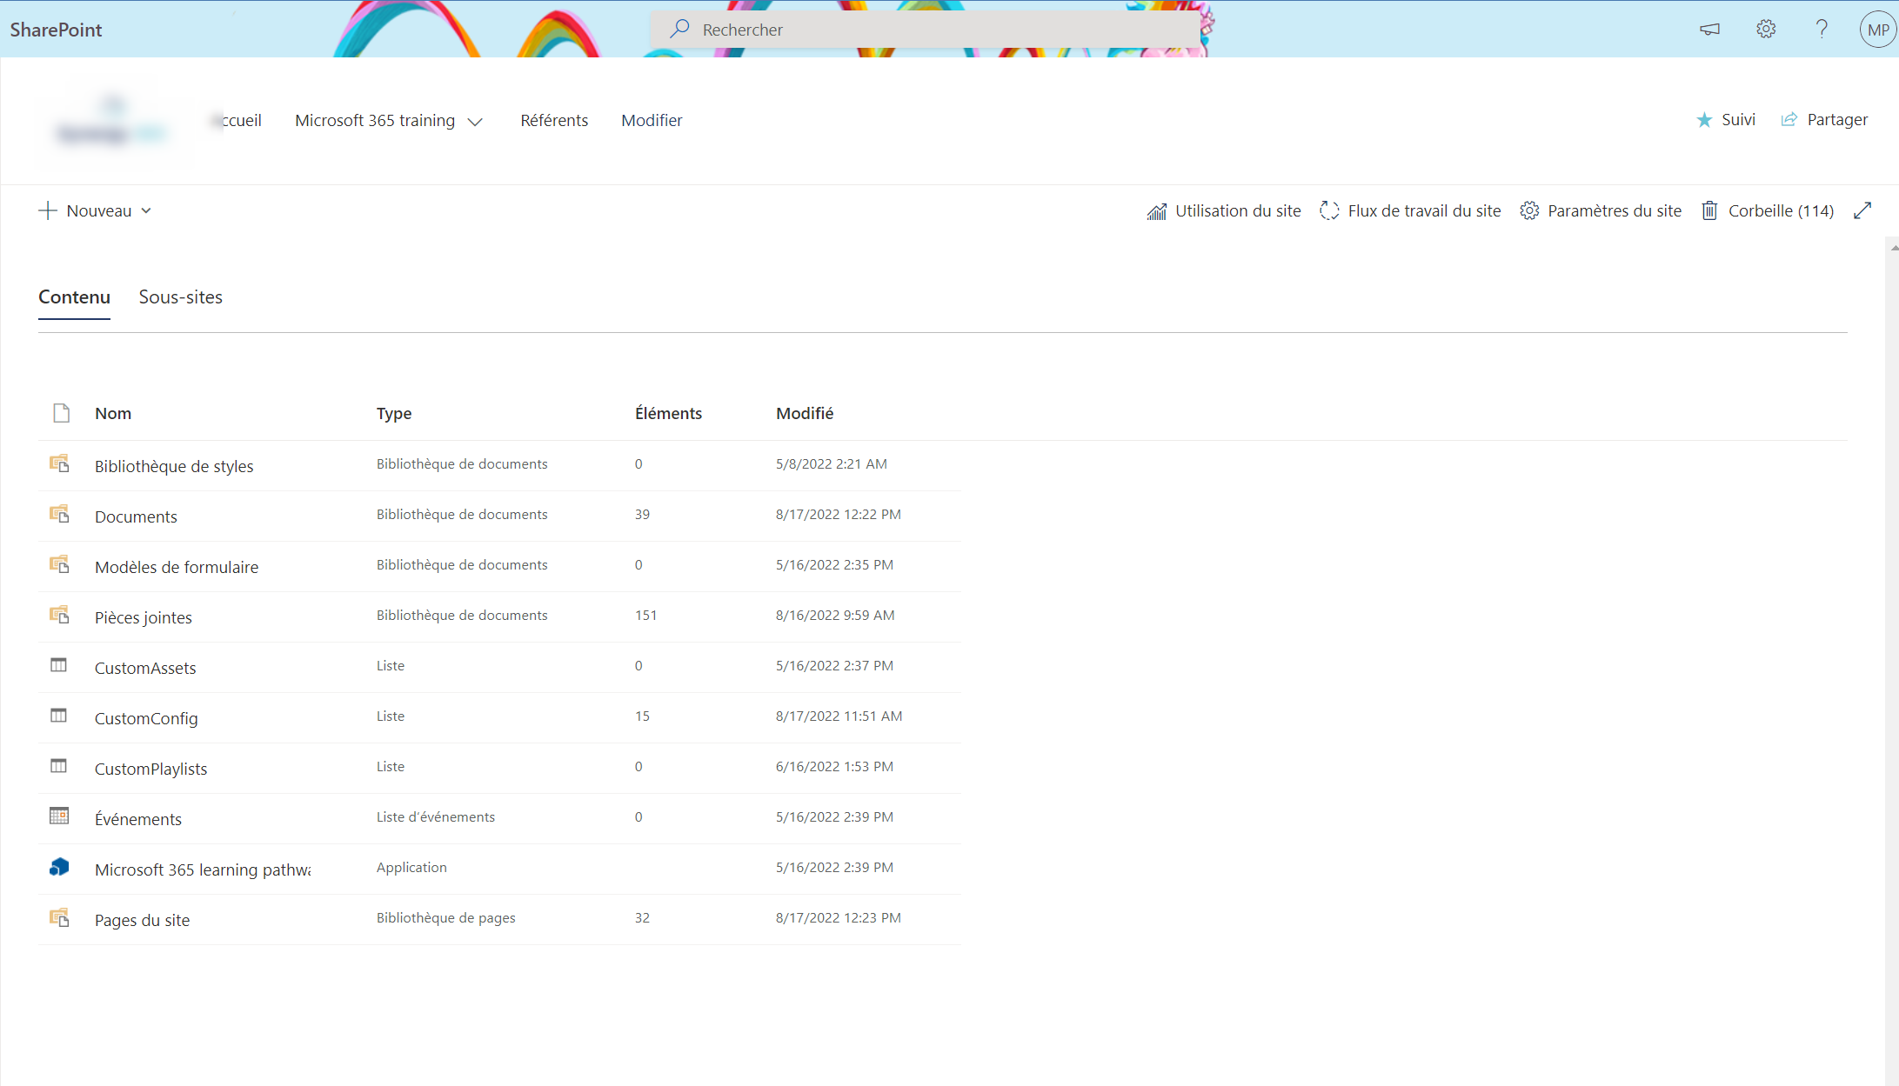Open SharePoint settings with the top gear icon

(1765, 29)
